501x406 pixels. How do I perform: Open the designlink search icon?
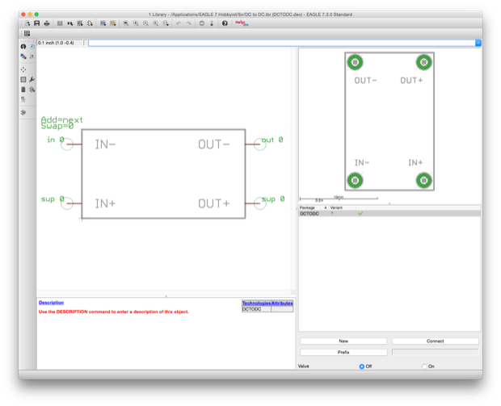click(242, 23)
